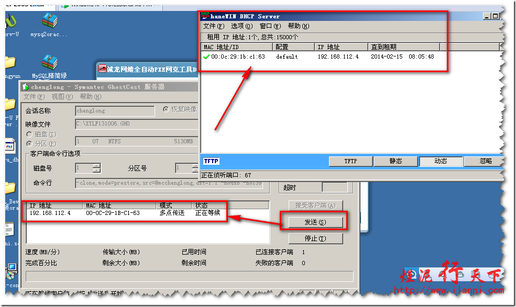Viewport: 516px width, 307px height.
Task: Select MAC 00:0c:29:1b:c1:63 in lease list
Action: 238,56
